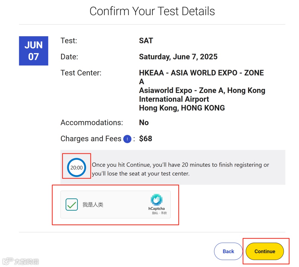The image size is (299, 267).
Task: Click the hCaptcha brand text
Action: (x=156, y=209)
